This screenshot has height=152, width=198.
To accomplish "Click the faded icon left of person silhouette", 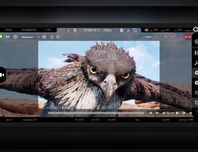I will coord(62,30).
